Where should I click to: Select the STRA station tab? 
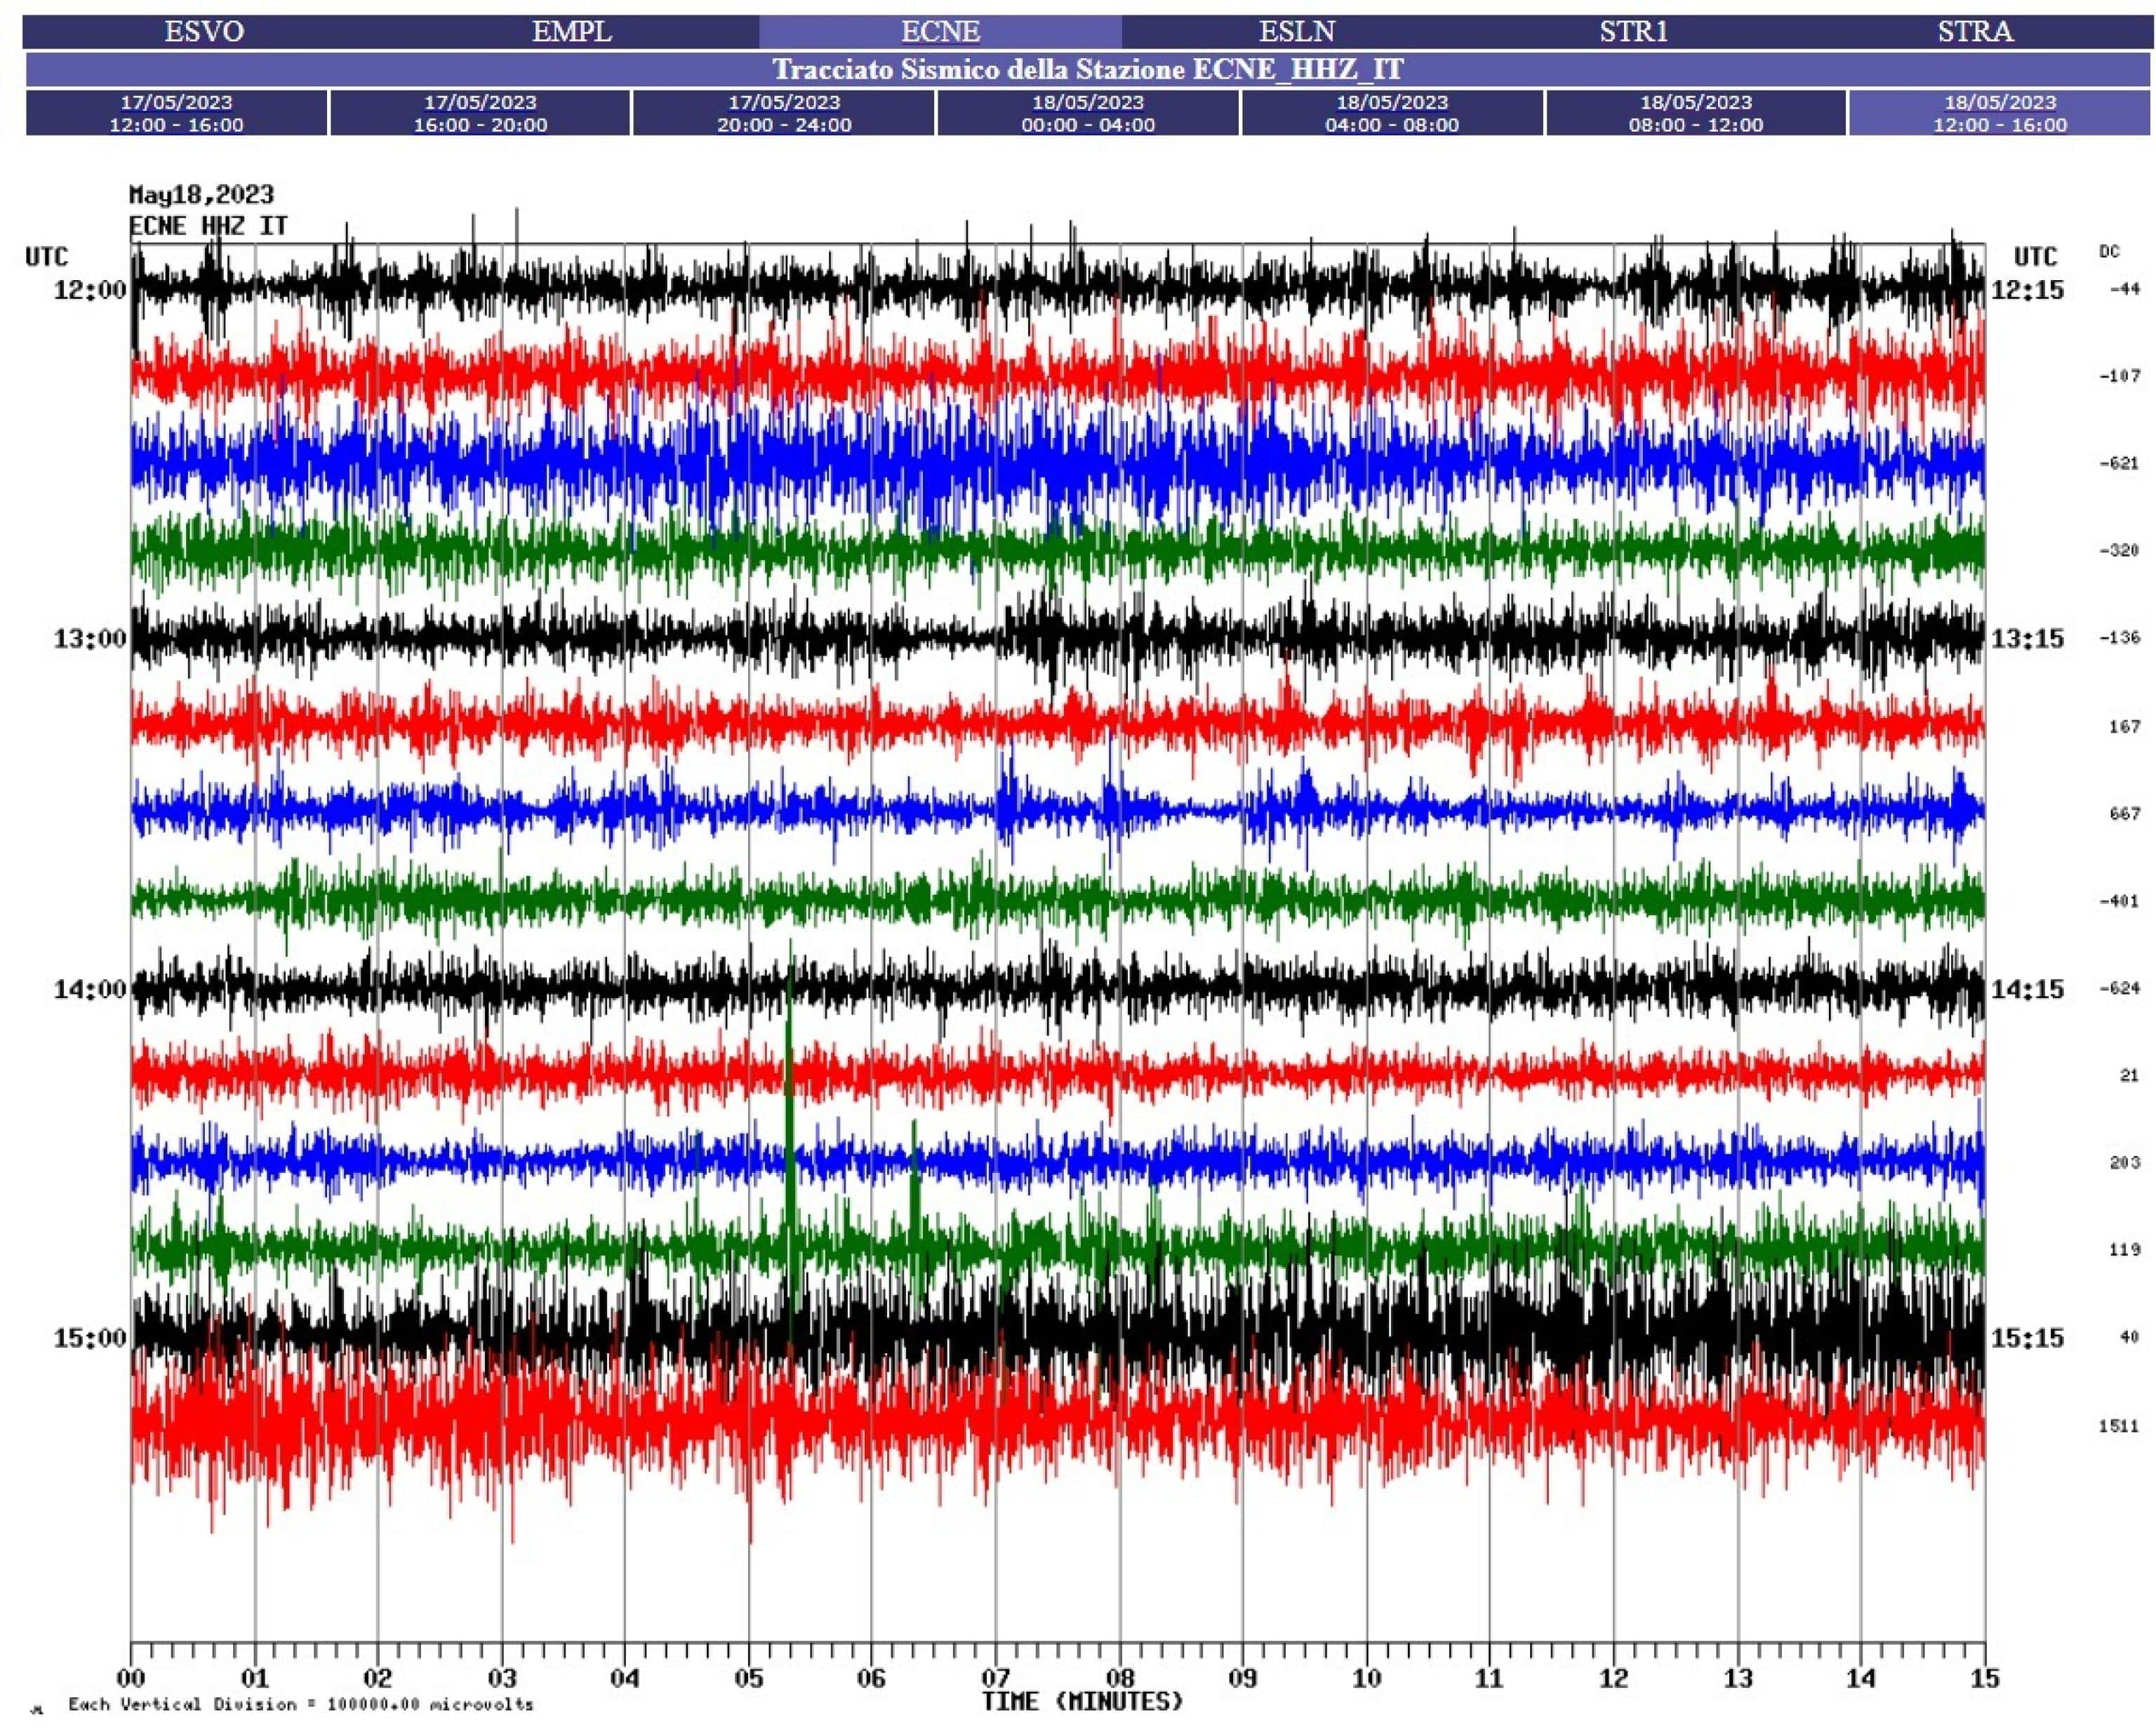click(1974, 31)
